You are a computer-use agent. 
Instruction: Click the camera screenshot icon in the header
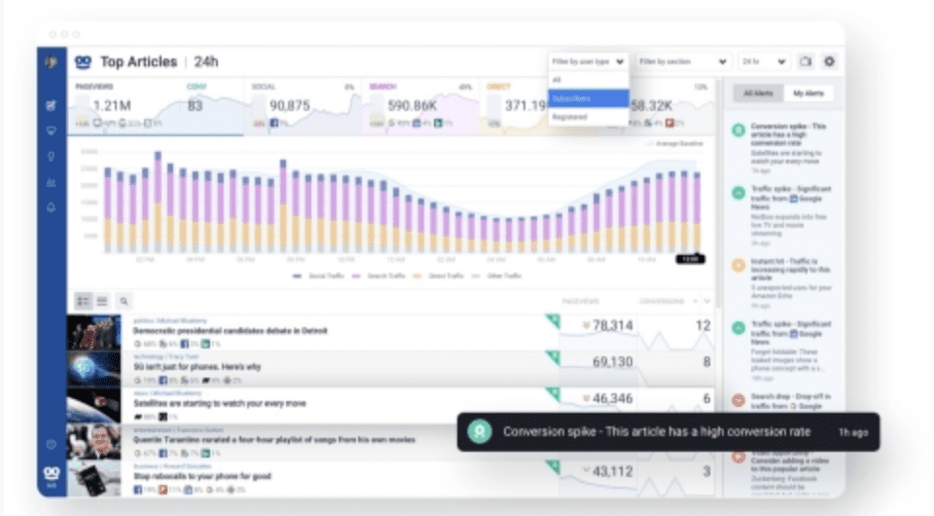click(x=806, y=61)
